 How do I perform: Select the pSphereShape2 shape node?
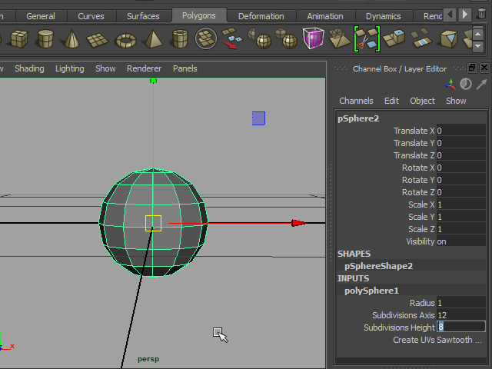378,266
